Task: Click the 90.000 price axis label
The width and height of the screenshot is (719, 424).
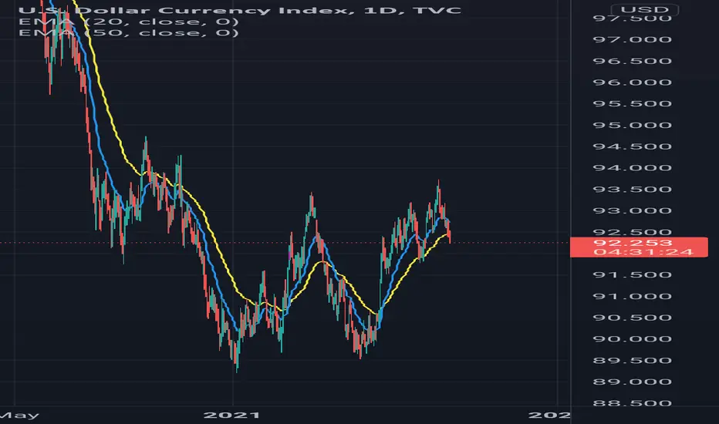Action: point(633,339)
